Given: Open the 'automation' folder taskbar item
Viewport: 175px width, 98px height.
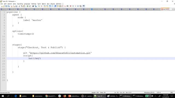Looking at the screenshot, I should click(x=37, y=96).
